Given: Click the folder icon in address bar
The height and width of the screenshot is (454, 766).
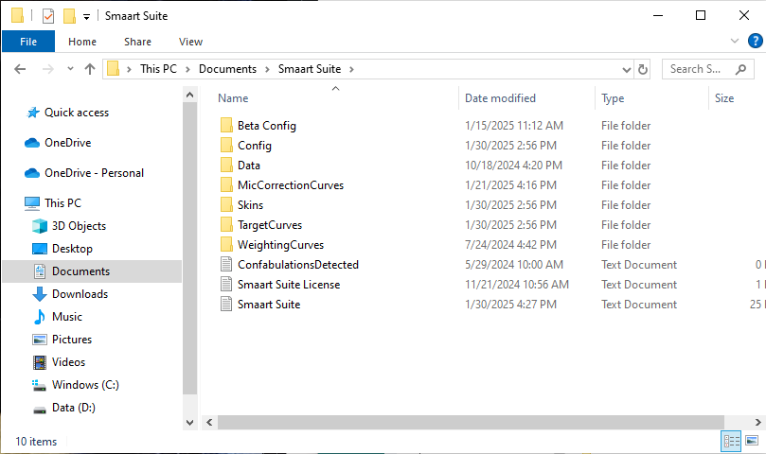Looking at the screenshot, I should pos(114,69).
